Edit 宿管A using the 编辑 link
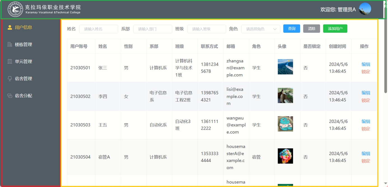388x187 pixels. (x=366, y=154)
